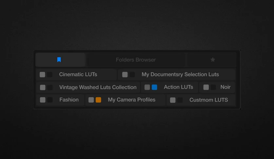Click gray square beside Noir
This screenshot has width=274, height=159.
click(206, 87)
